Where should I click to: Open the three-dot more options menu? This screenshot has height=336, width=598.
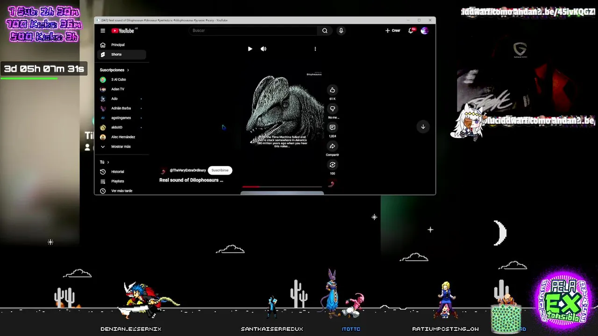pyautogui.click(x=315, y=49)
